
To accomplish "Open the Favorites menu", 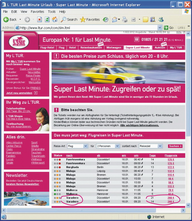I will 37,12.
